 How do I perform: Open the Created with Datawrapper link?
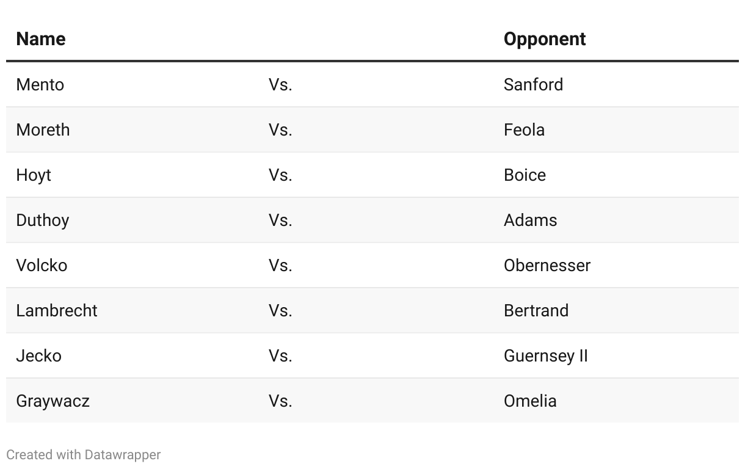84,455
